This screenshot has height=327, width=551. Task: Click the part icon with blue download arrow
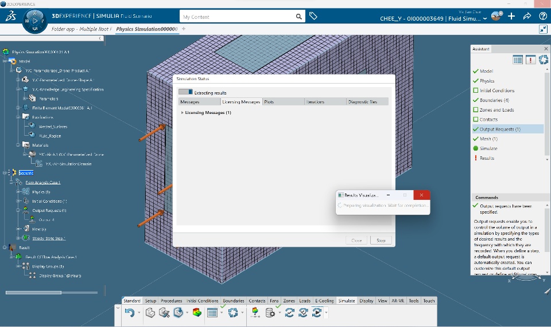click(x=178, y=312)
